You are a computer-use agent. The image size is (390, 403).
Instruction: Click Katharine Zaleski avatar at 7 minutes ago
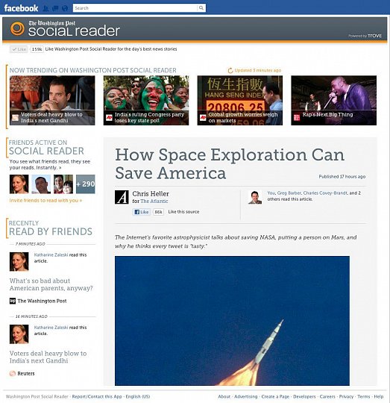pyautogui.click(x=19, y=262)
